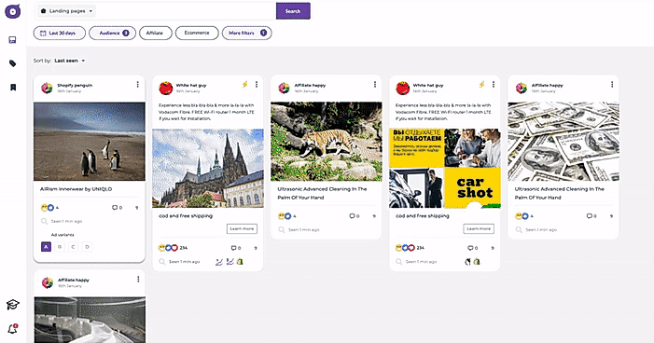Open the Last 30 days date filter

(59, 33)
